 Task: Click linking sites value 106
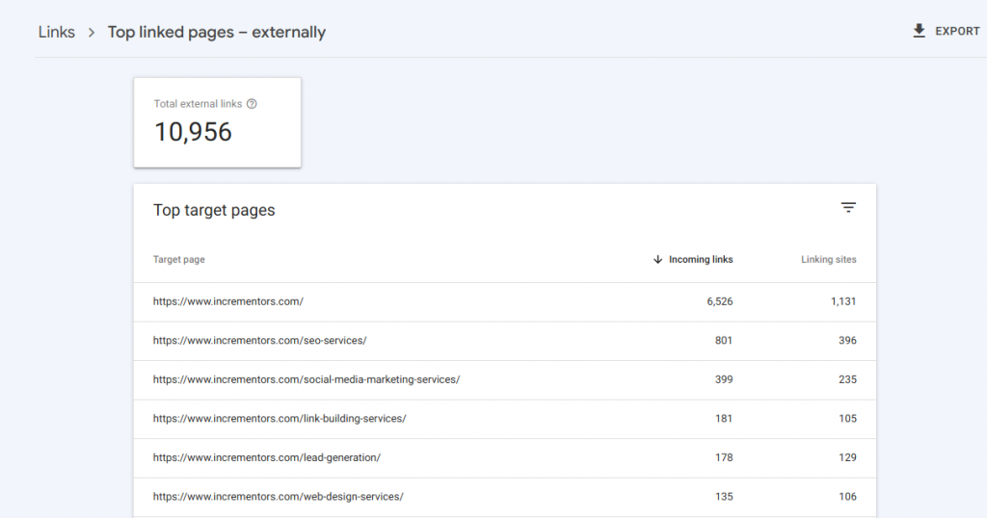[x=847, y=497]
